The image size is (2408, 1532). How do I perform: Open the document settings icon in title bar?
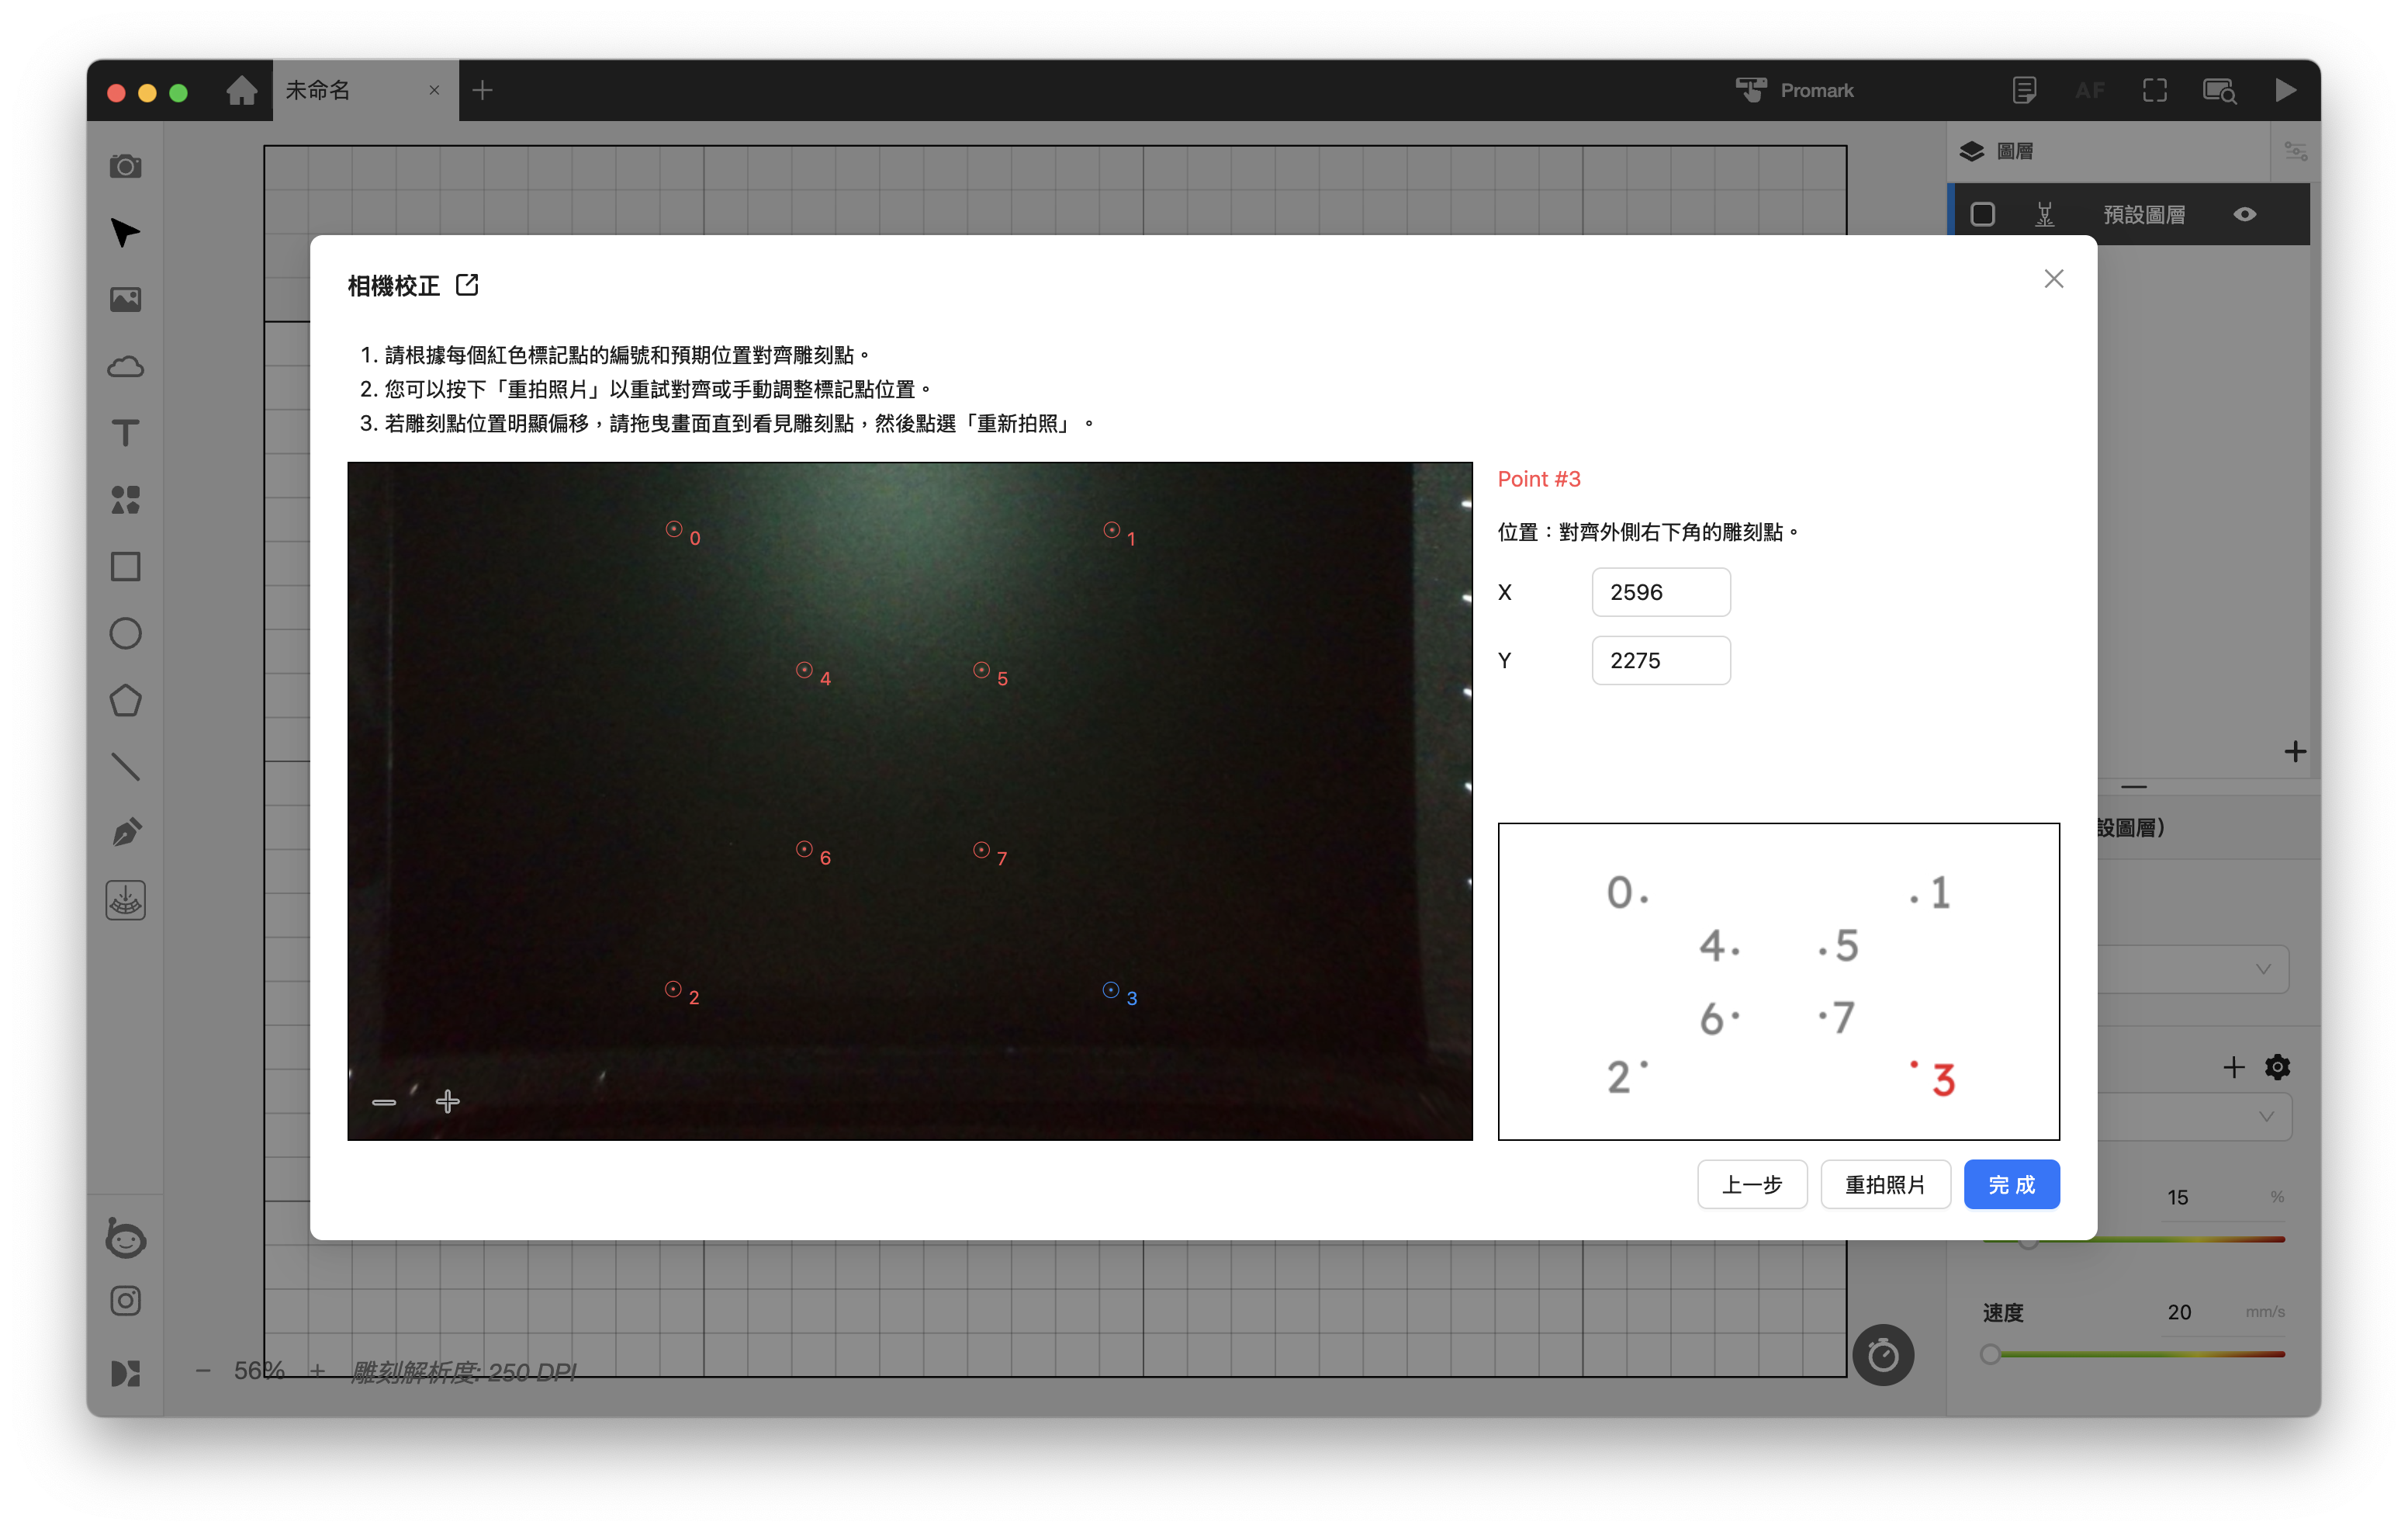click(x=2024, y=90)
